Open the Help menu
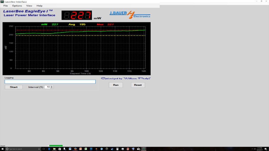This screenshot has width=269, height=151. (39, 6)
